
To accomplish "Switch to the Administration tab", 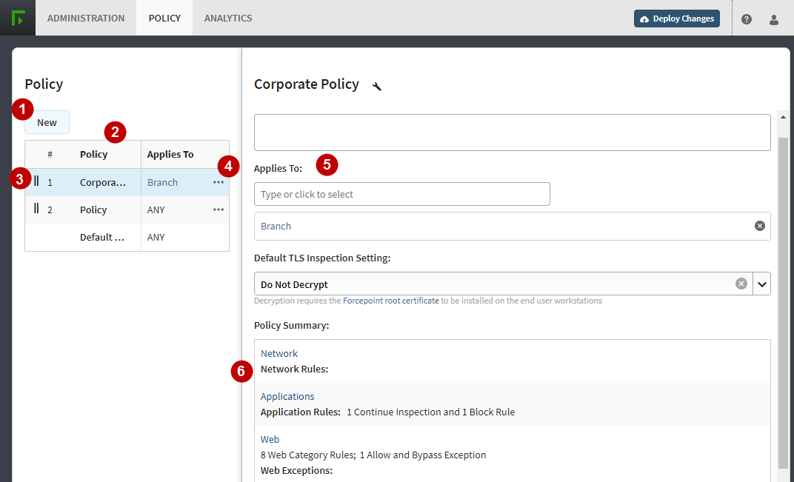I will [86, 19].
